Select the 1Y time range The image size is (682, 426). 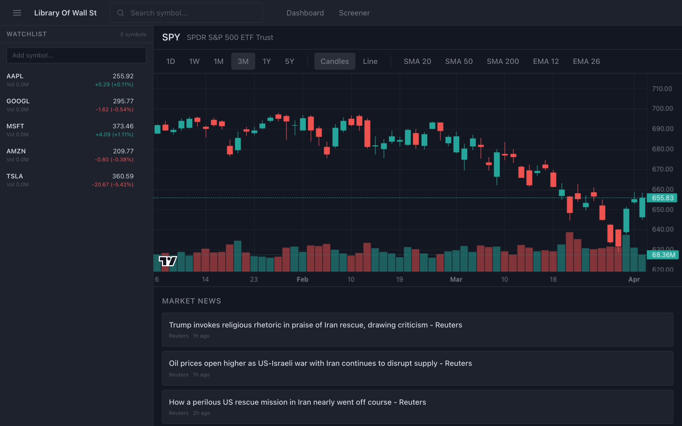point(266,62)
